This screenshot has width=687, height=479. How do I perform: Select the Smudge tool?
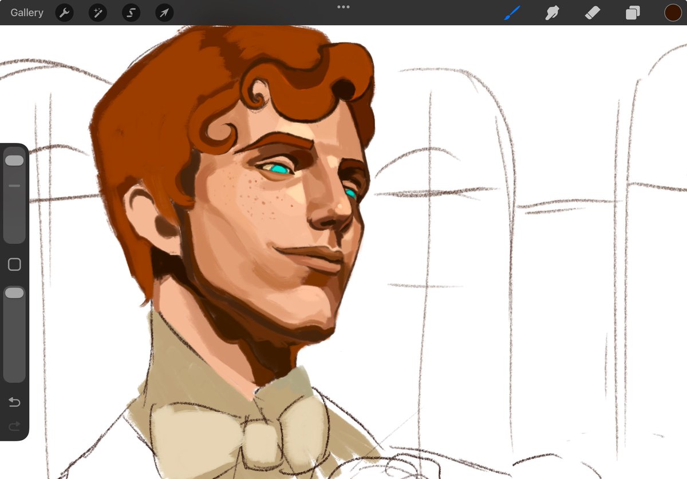pos(552,13)
